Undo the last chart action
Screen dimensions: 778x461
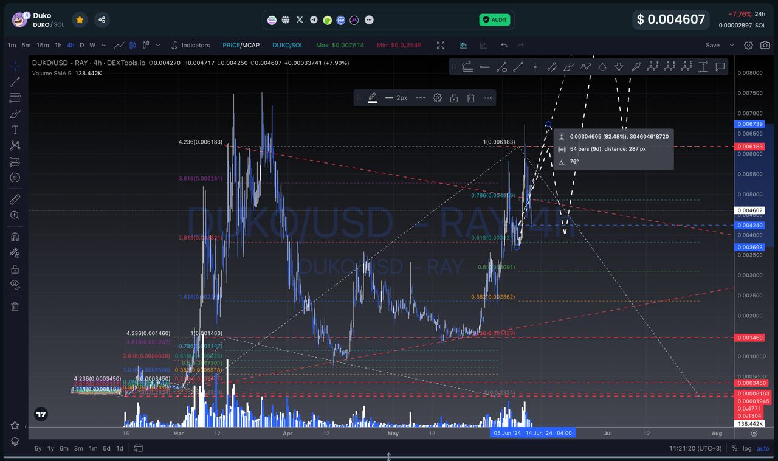tap(504, 45)
